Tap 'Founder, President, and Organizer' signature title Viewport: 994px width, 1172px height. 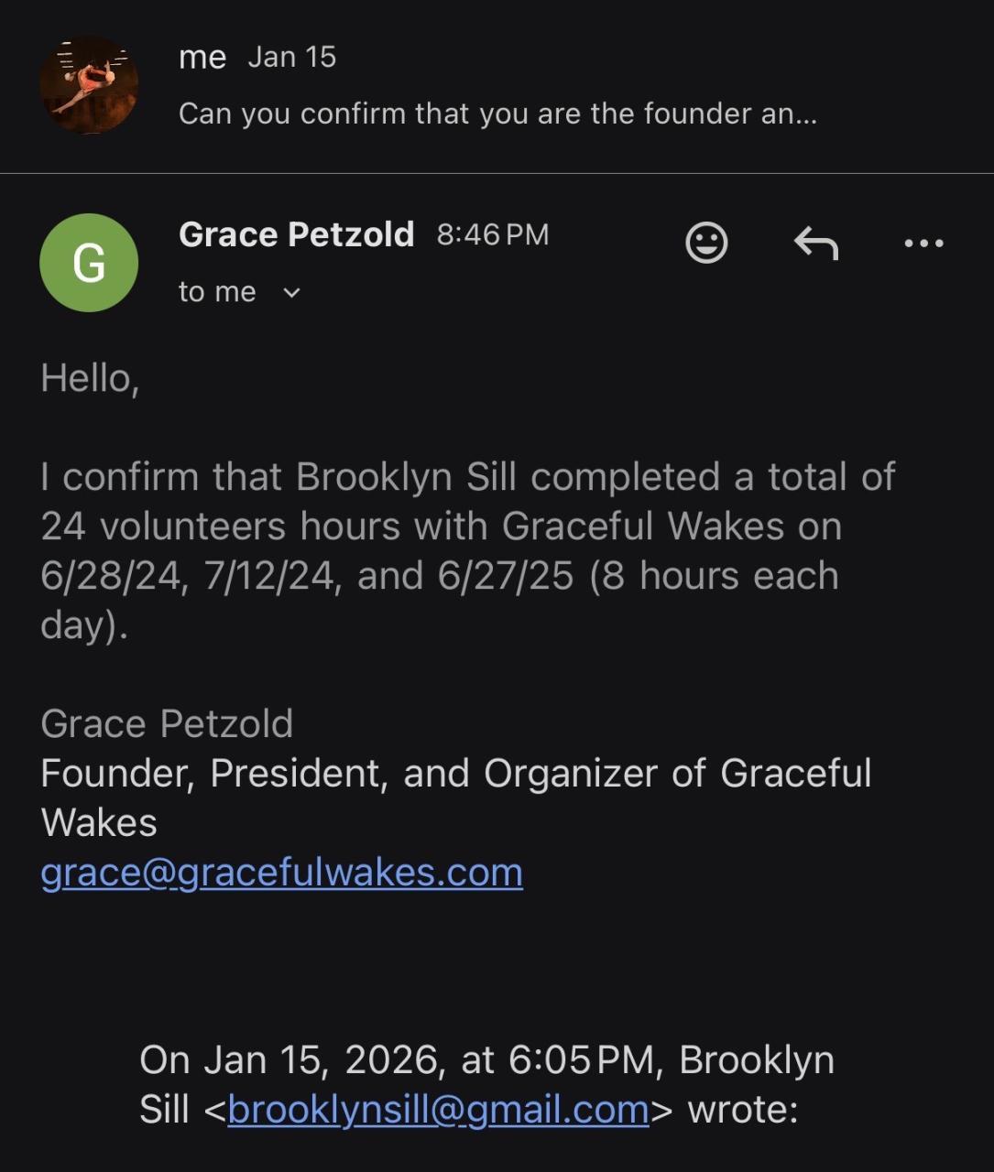coord(455,774)
